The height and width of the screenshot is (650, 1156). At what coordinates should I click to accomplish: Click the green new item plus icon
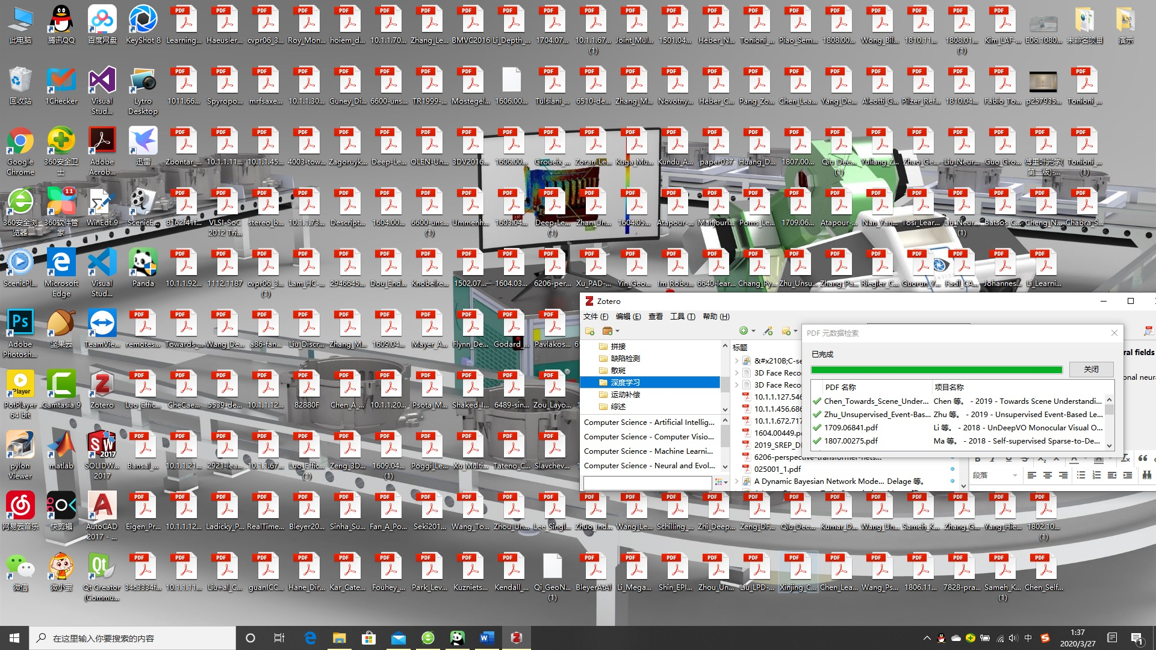(744, 331)
